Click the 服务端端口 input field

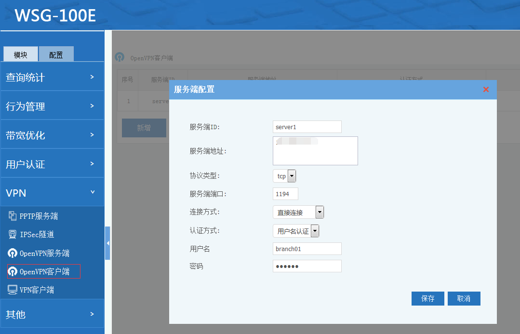point(285,194)
